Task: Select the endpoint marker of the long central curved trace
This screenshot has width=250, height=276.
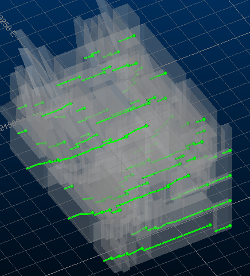Action: click(147, 126)
